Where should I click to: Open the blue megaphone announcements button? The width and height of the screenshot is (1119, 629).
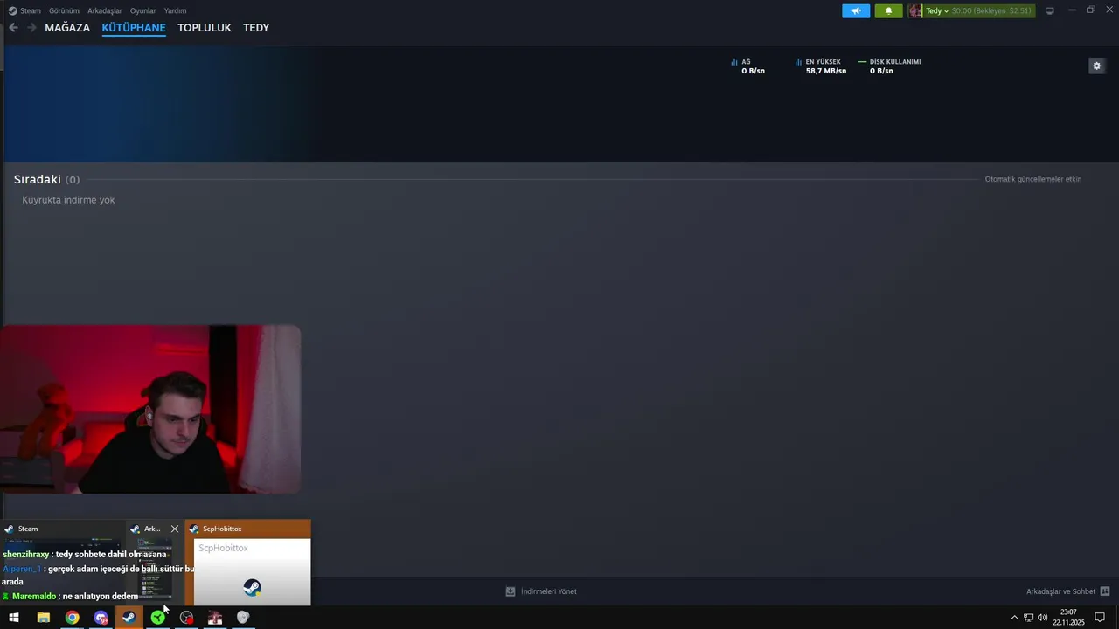tap(856, 10)
